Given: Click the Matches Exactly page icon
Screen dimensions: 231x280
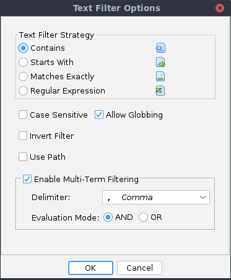Looking at the screenshot, I should 160,76.
